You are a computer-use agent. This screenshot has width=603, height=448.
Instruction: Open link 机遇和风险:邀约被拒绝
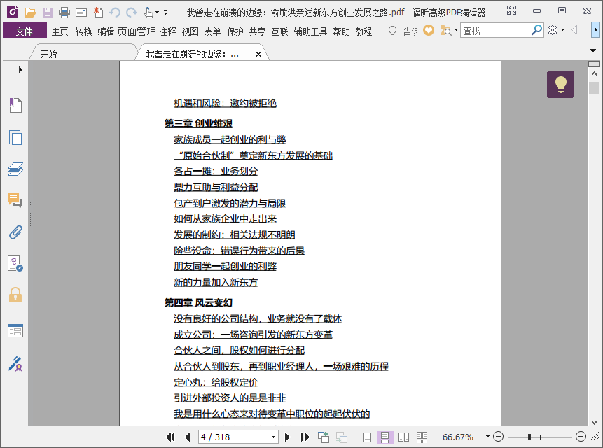click(225, 103)
